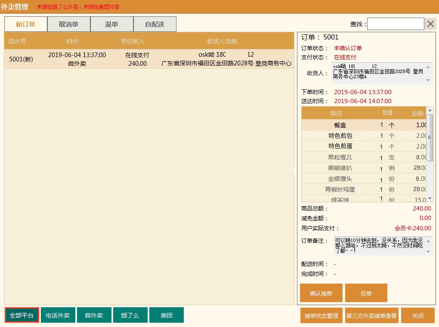Filter orders by 电话外卖
Image resolution: width=439 pixels, height=327 pixels.
coord(58,315)
